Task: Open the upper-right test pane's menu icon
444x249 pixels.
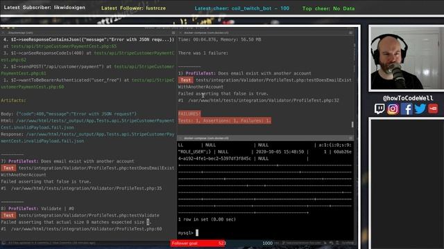Action: click(350, 33)
